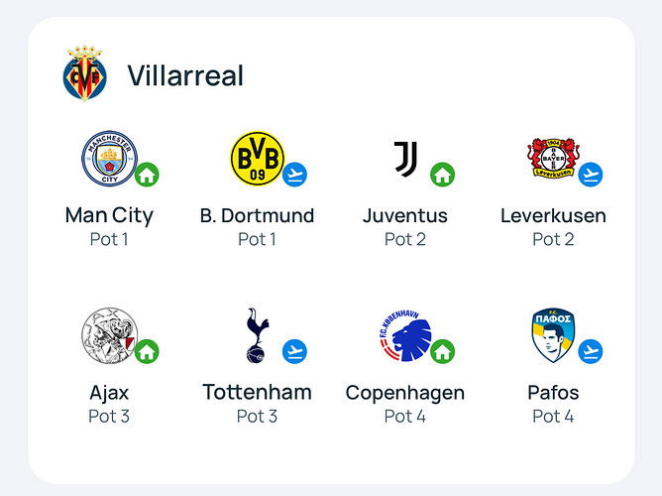Select the Tottenham cockerel logo

[x=257, y=335]
